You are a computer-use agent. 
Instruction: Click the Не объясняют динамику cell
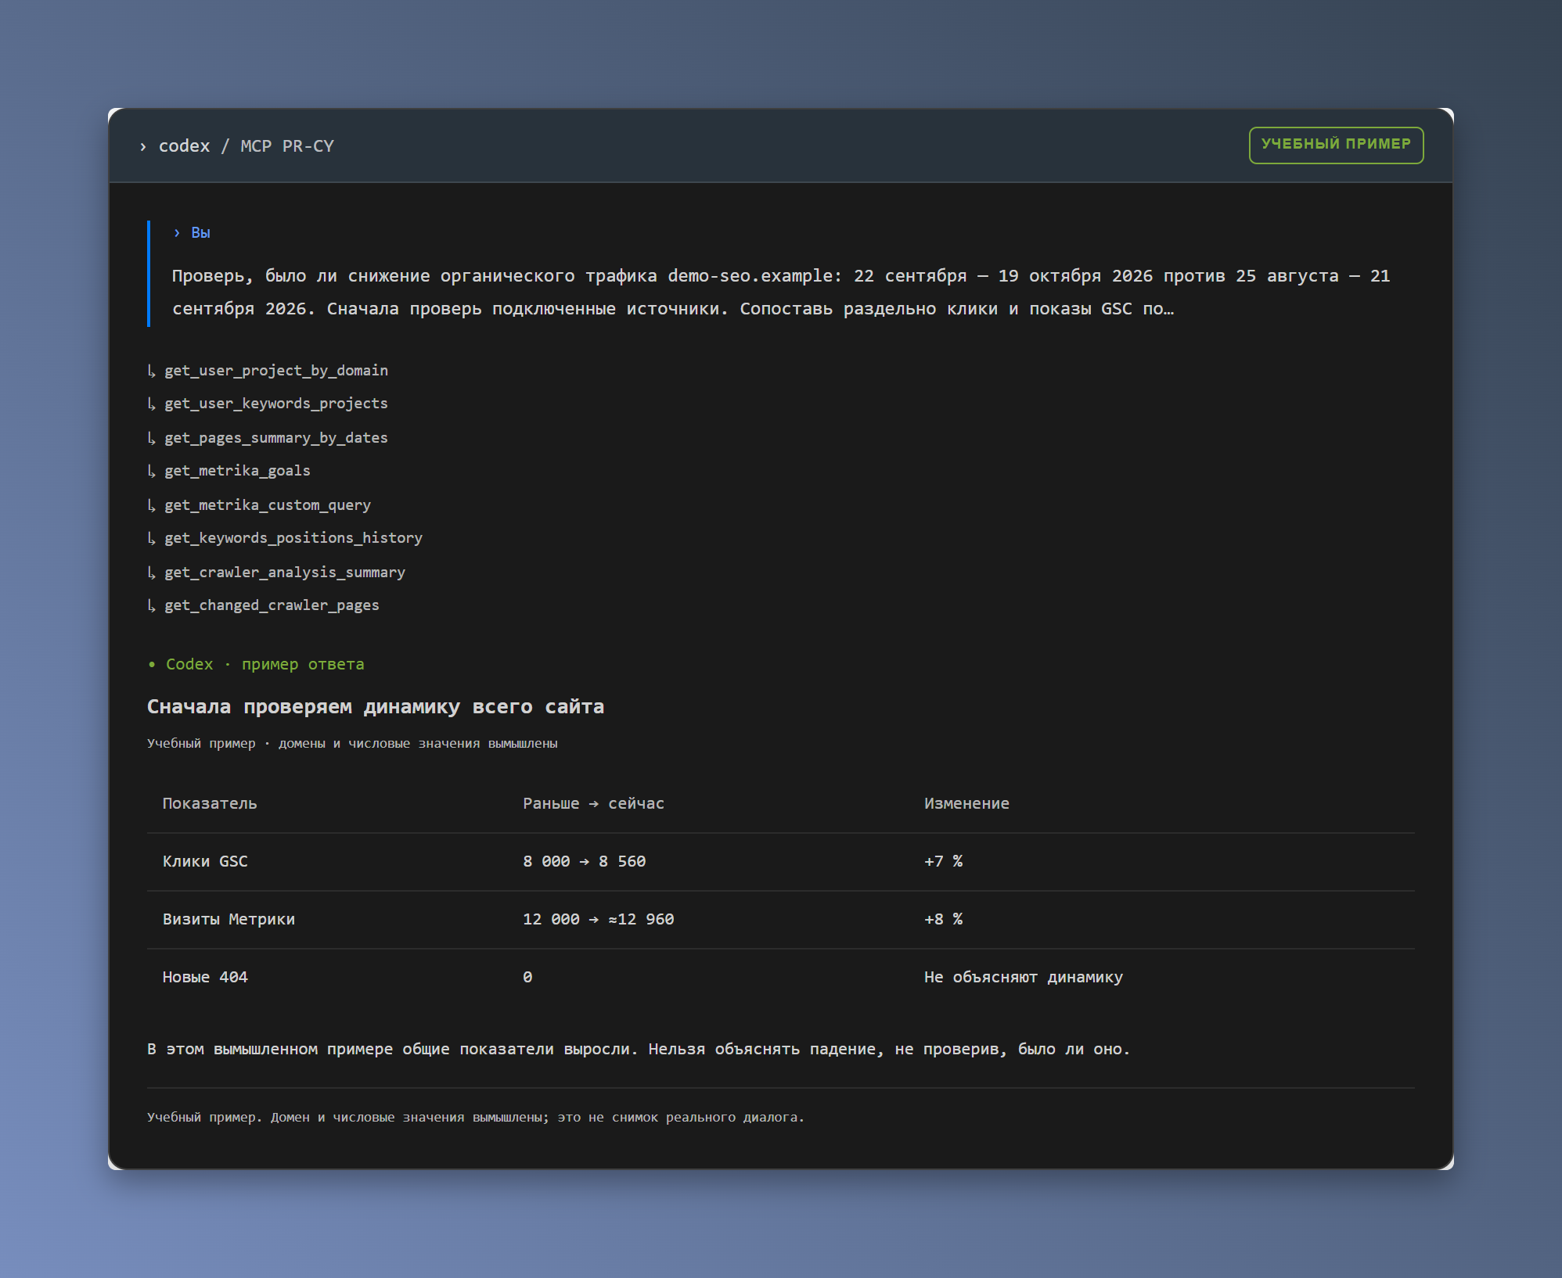pyautogui.click(x=1024, y=977)
